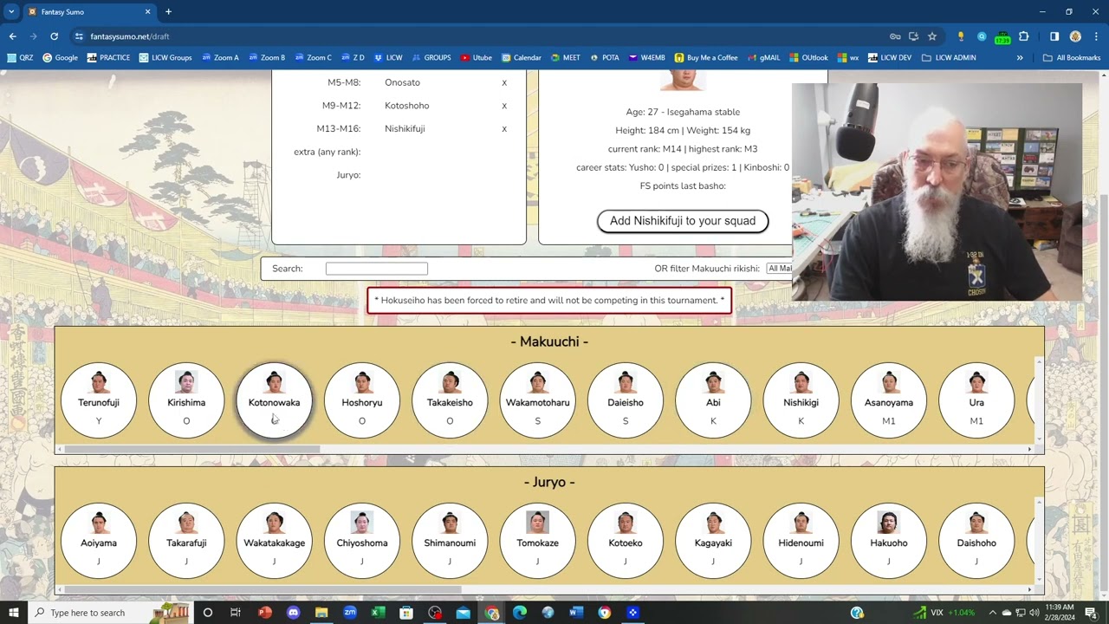Screen dimensions: 1109x624
Task: Open Microsoft Edge from the taskbar
Action: [520, 613]
